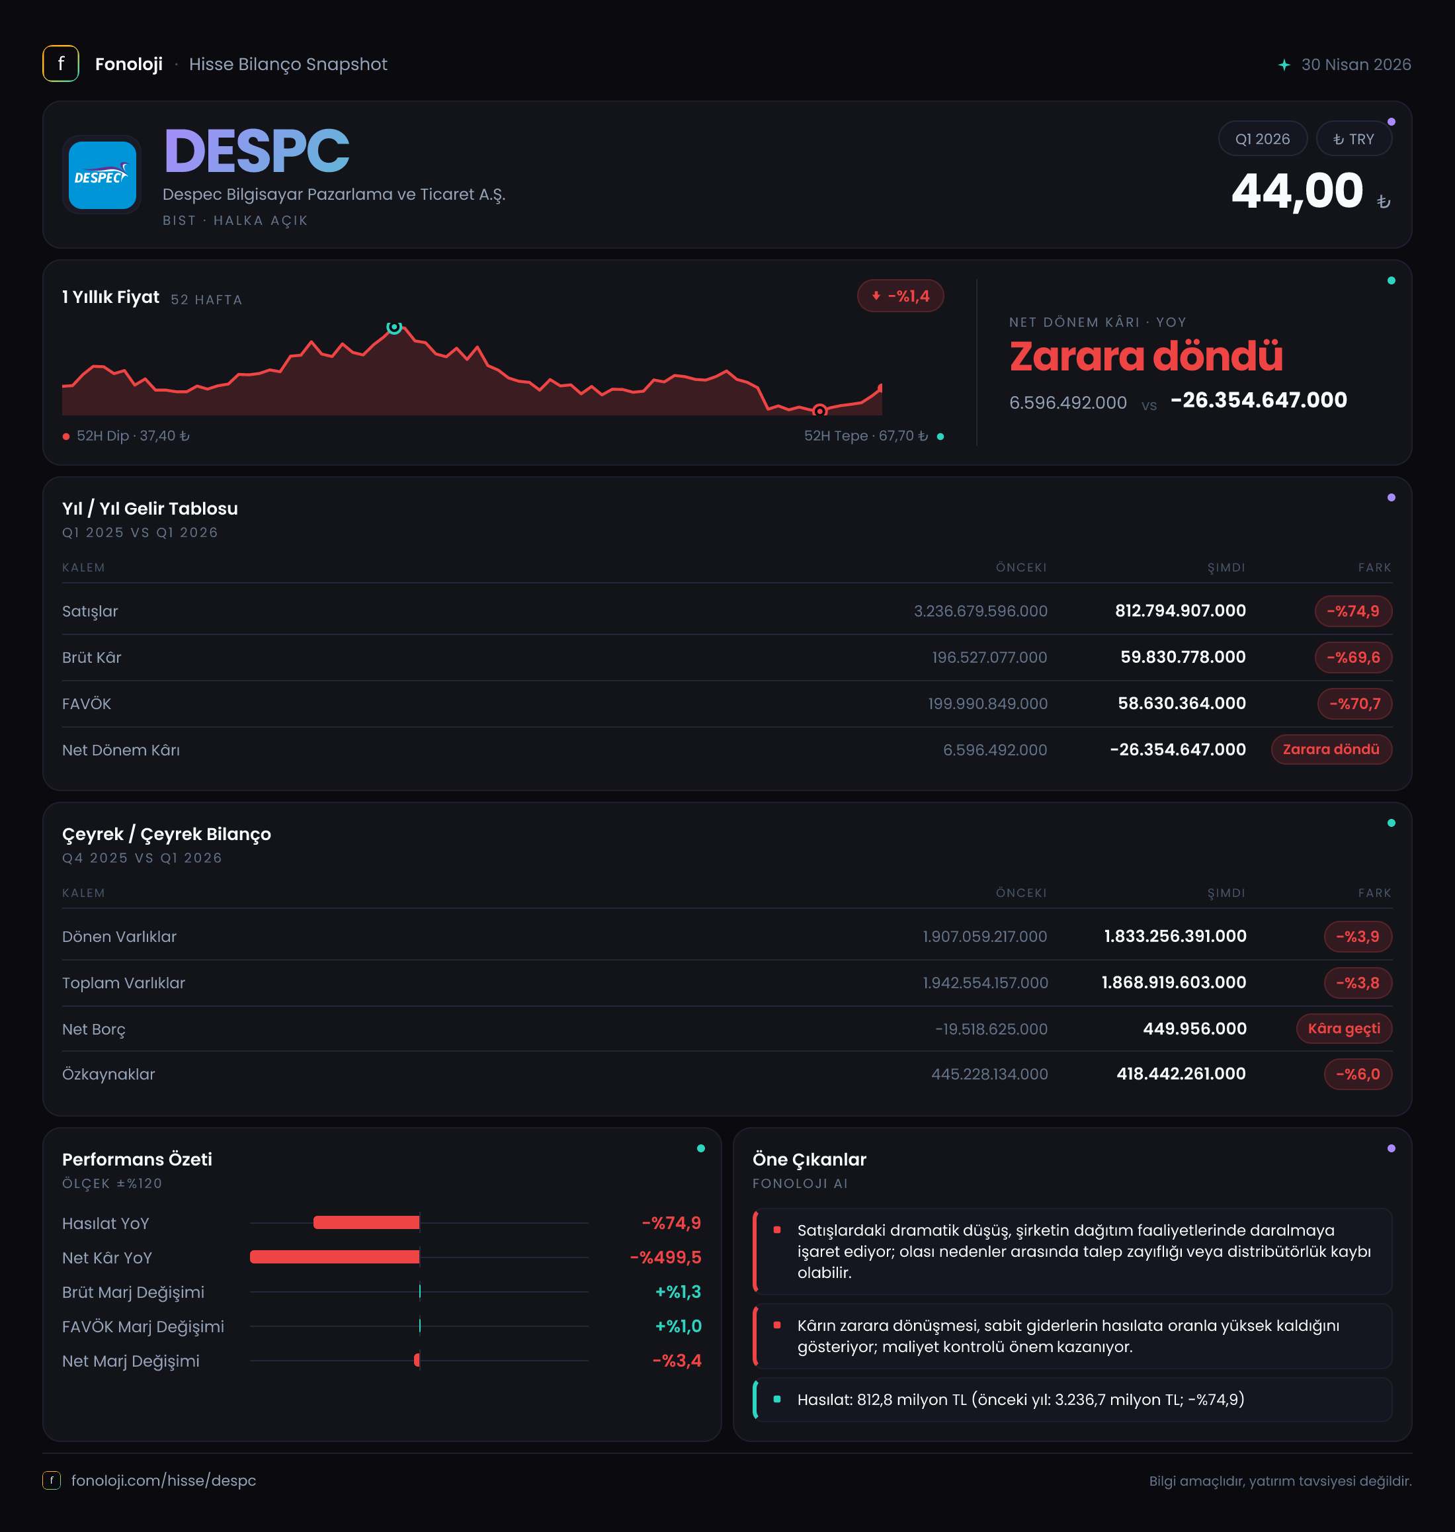
Task: Click the DESPEC company logo
Action: [103, 175]
